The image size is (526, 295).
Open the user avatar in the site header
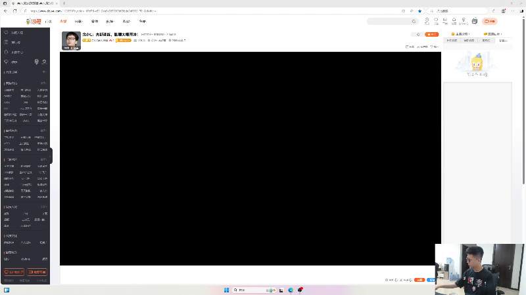(x=474, y=21)
